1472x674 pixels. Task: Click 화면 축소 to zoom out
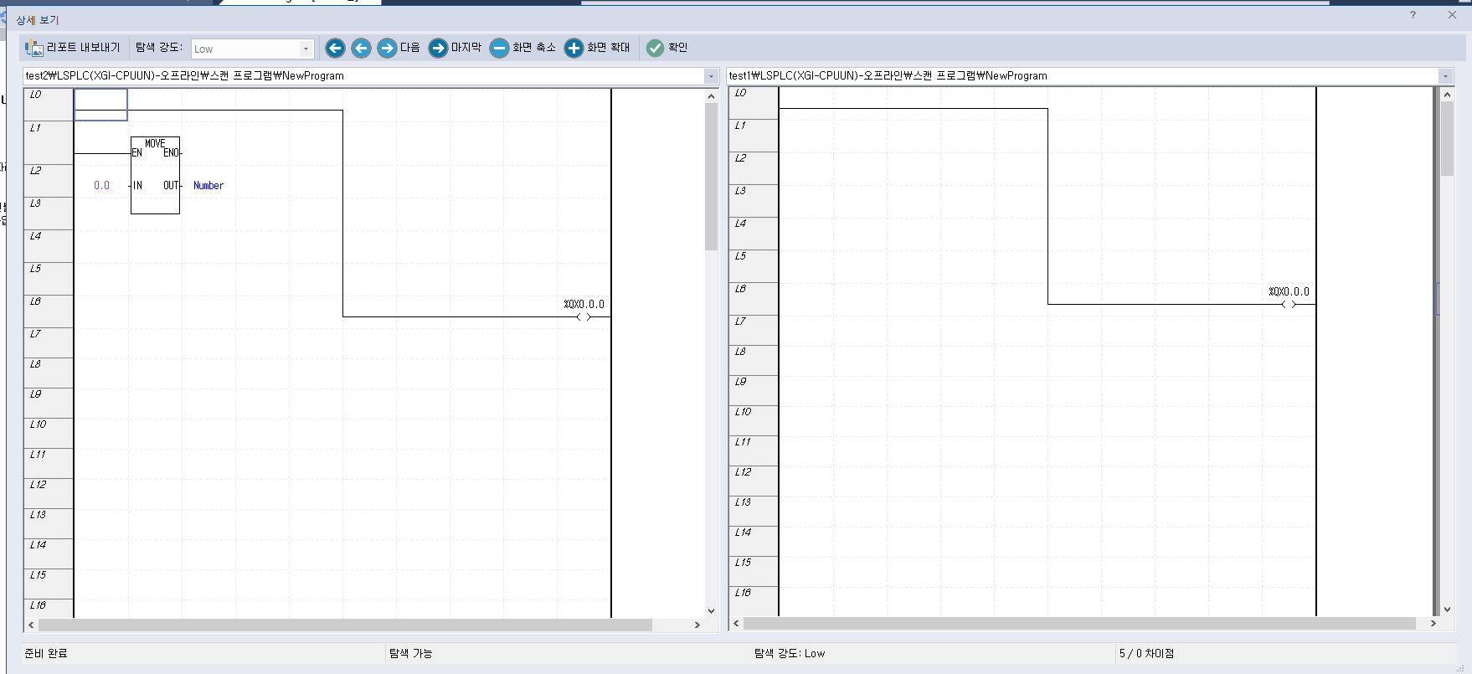(x=522, y=48)
